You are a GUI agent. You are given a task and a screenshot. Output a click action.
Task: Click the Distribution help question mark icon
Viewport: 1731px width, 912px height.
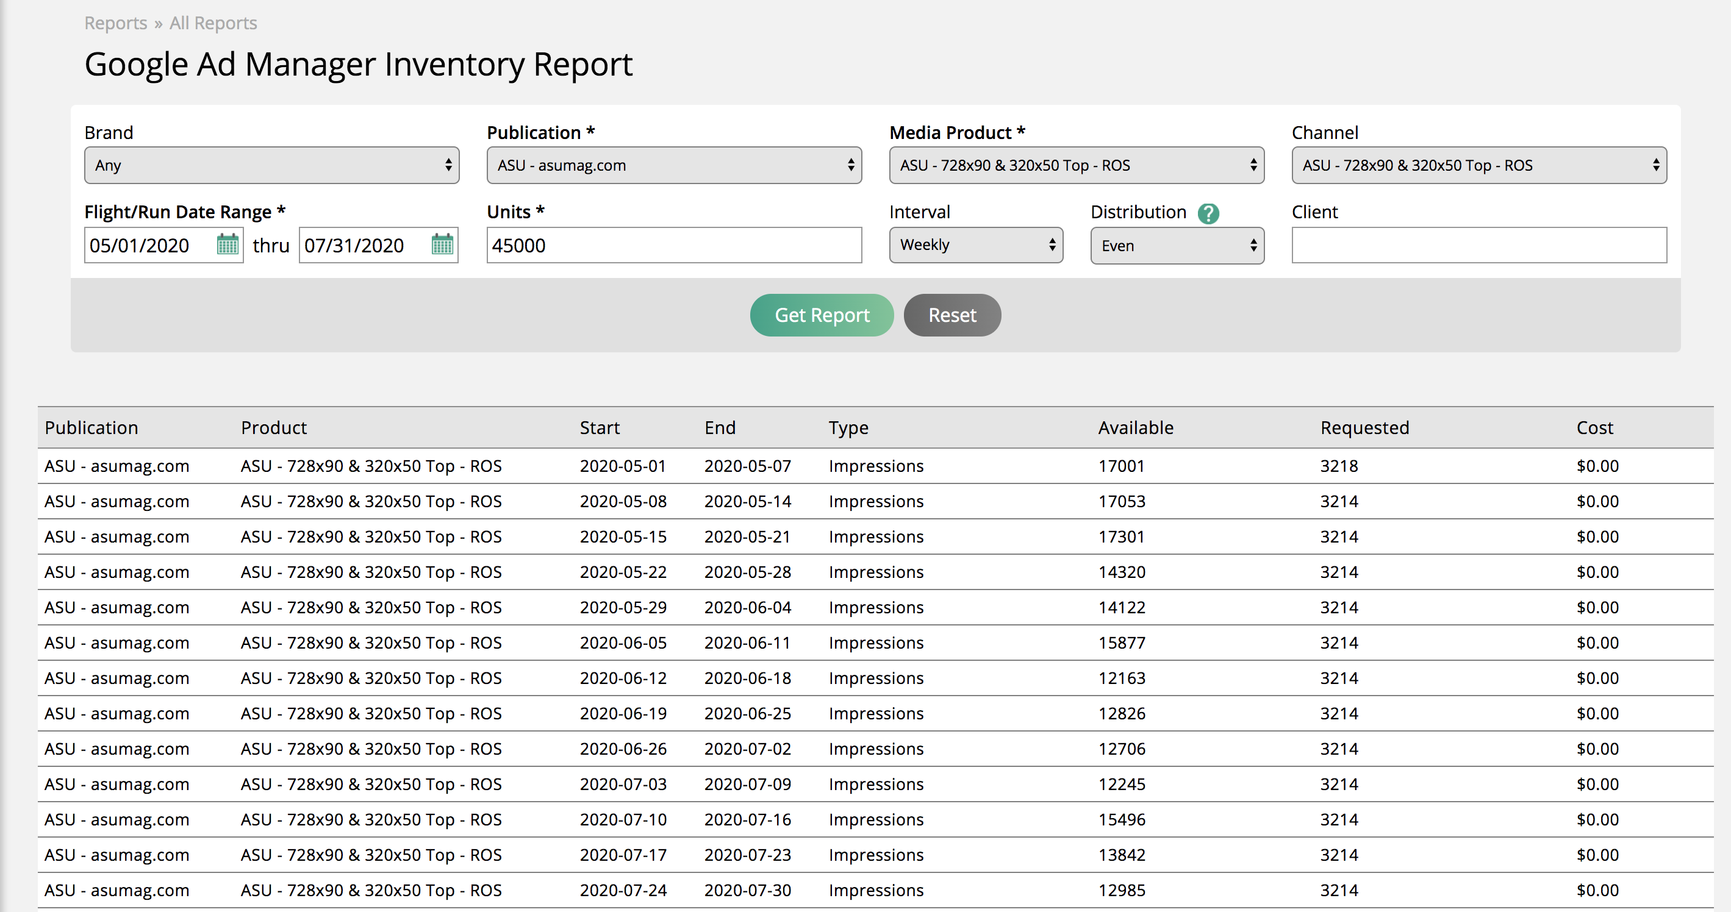1208,213
